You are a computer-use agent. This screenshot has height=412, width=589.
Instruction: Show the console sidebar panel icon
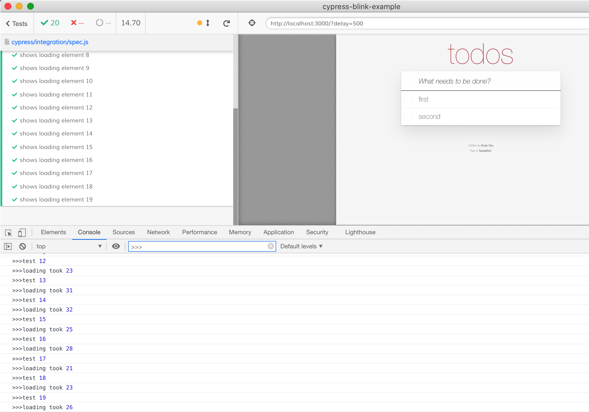[8, 246]
